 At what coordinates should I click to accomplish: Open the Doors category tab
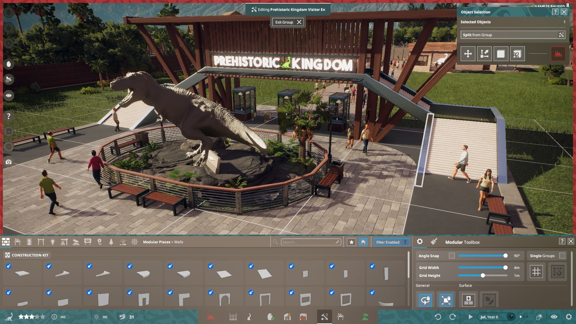[29, 242]
